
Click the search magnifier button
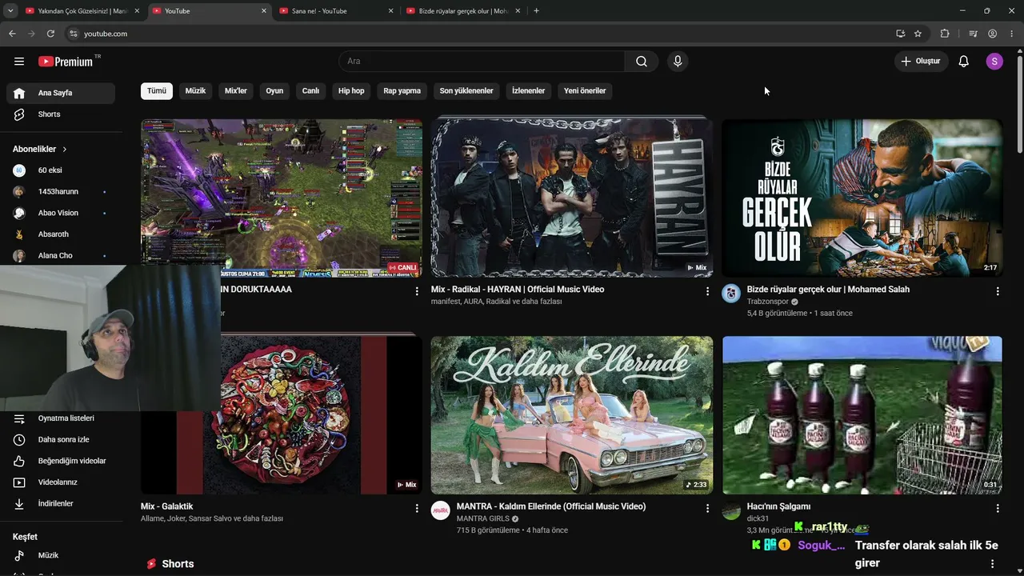(x=642, y=62)
